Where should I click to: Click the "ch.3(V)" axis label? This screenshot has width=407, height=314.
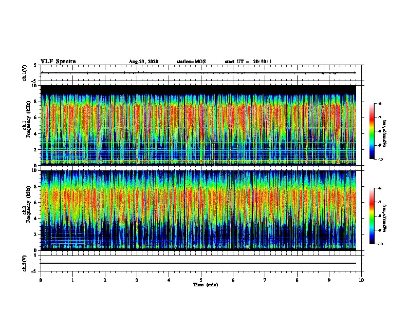click(x=25, y=263)
